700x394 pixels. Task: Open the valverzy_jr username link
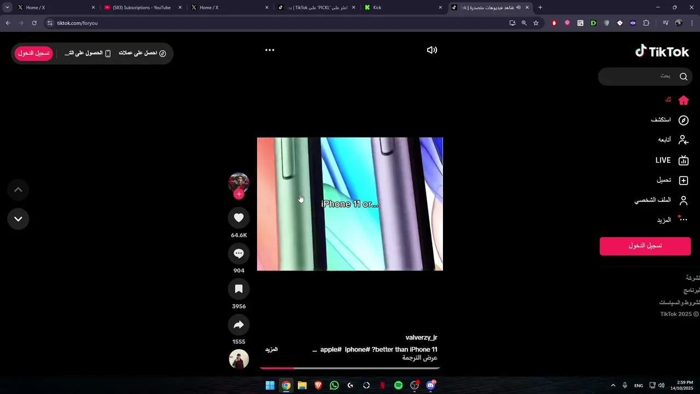point(421,338)
